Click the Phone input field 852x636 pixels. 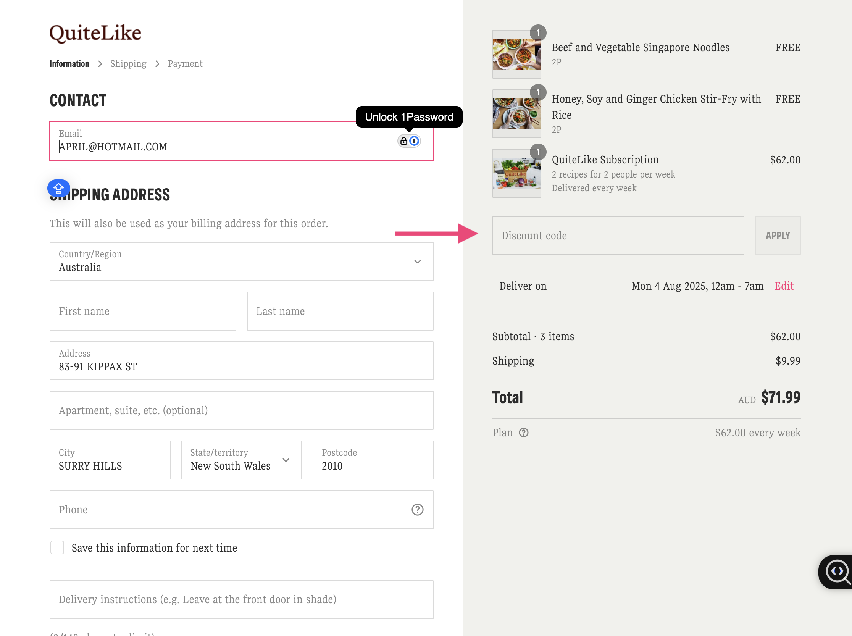[241, 510]
